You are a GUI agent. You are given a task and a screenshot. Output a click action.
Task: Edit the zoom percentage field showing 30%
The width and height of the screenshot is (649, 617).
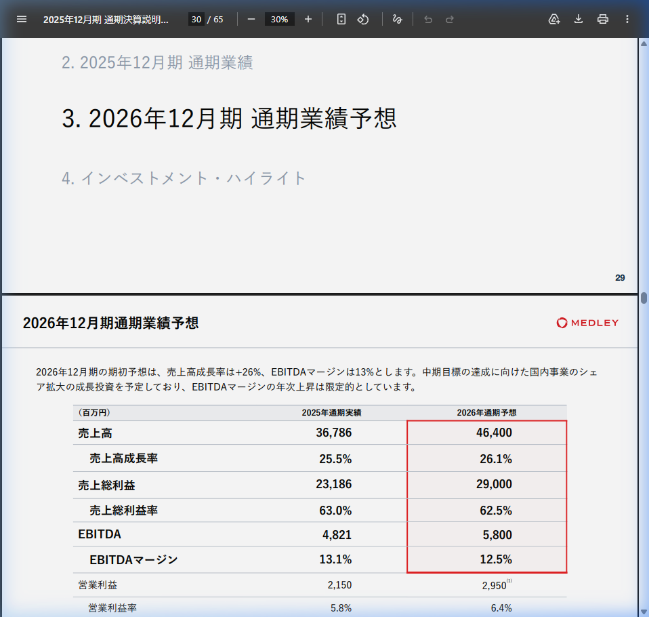[279, 19]
